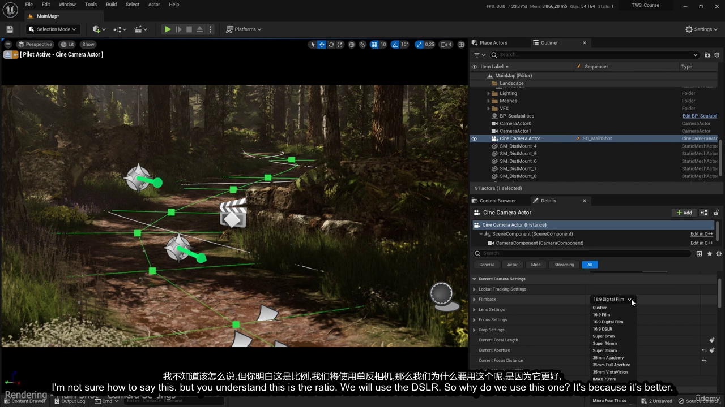725x407 pixels.
Task: Open the Blueprints toolbar menu
Action: tap(120, 29)
